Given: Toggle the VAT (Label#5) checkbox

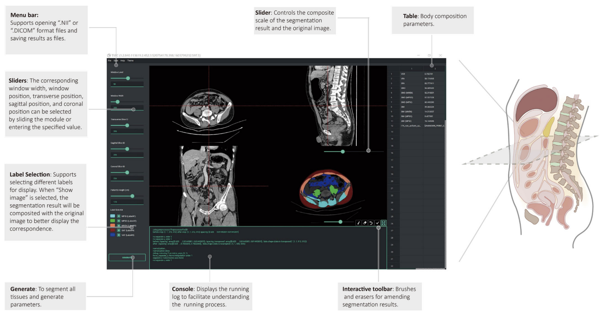Looking at the screenshot, I should (x=118, y=235).
